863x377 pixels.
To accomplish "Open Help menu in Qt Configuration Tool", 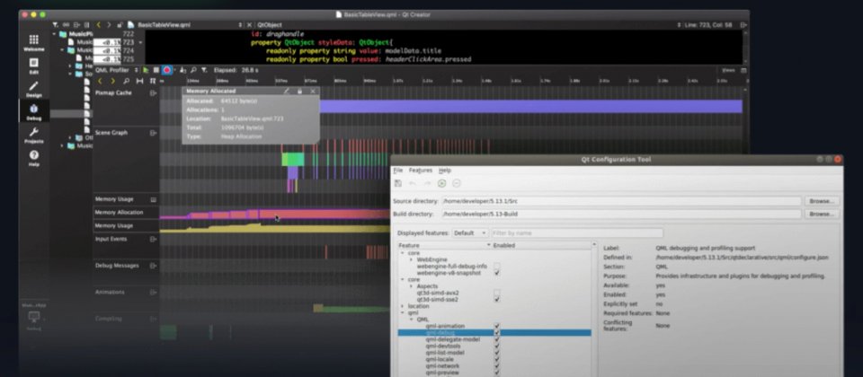I will 445,171.
